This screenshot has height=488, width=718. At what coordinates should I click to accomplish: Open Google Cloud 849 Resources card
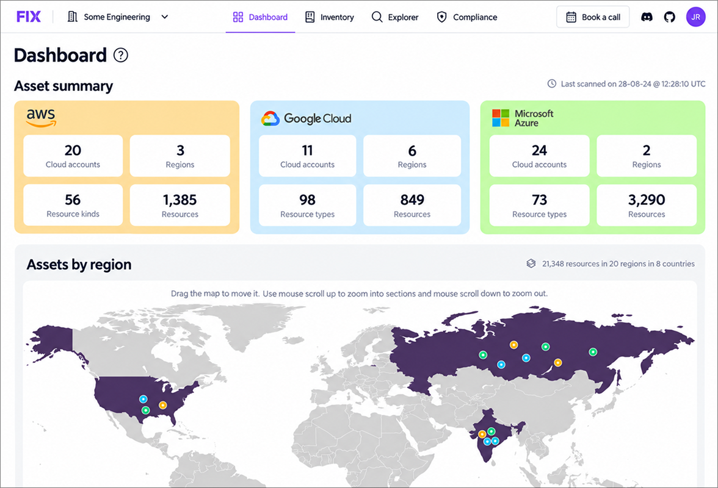(x=412, y=205)
